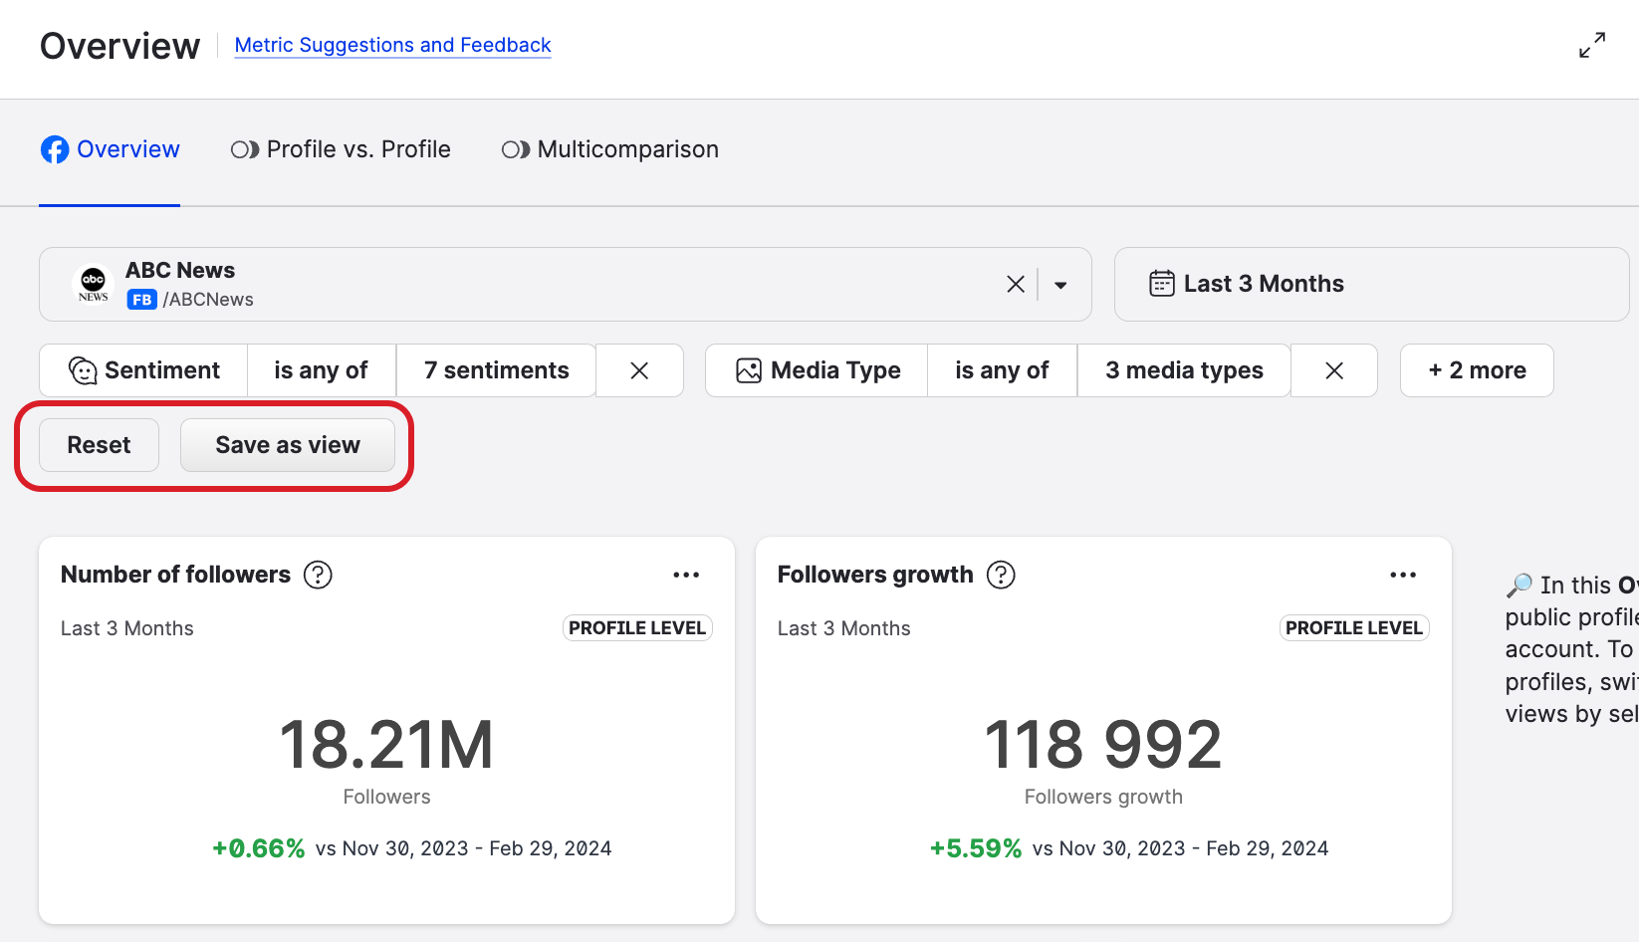Viewport: 1639px width, 942px height.
Task: Clear the ABC News profile selection
Action: coord(1015,285)
